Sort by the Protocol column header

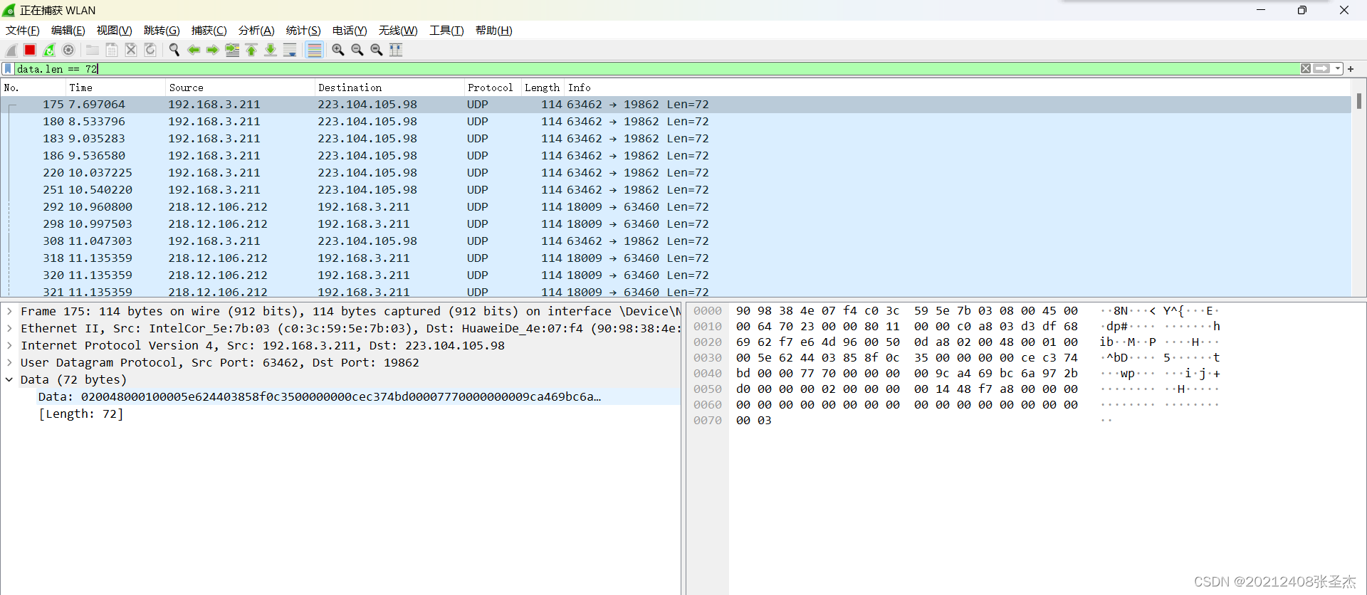click(493, 88)
